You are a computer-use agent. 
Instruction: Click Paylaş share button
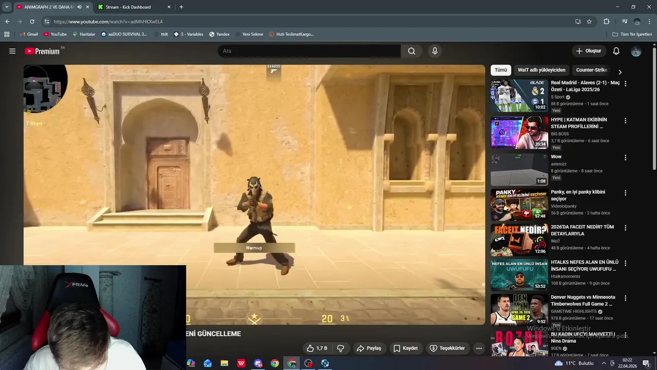369,348
